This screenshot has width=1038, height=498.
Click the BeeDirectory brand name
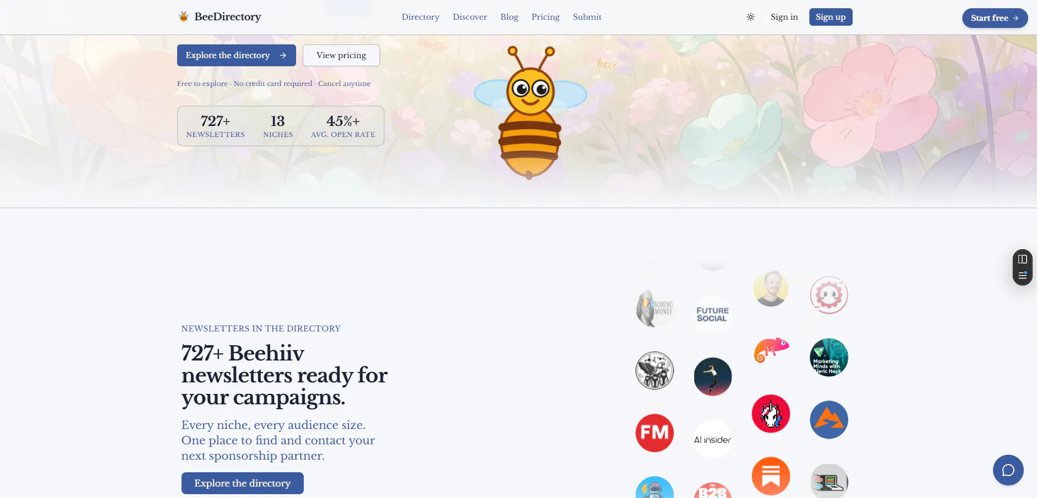228,16
